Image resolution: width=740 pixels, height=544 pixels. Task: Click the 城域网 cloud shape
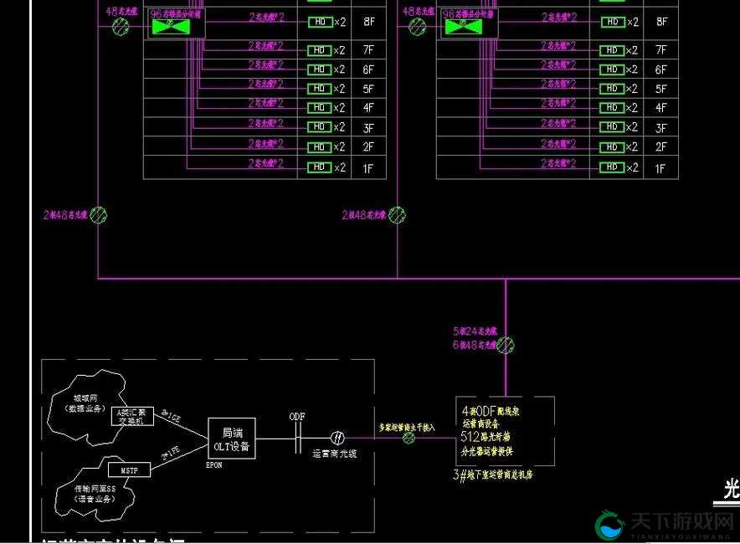point(87,408)
